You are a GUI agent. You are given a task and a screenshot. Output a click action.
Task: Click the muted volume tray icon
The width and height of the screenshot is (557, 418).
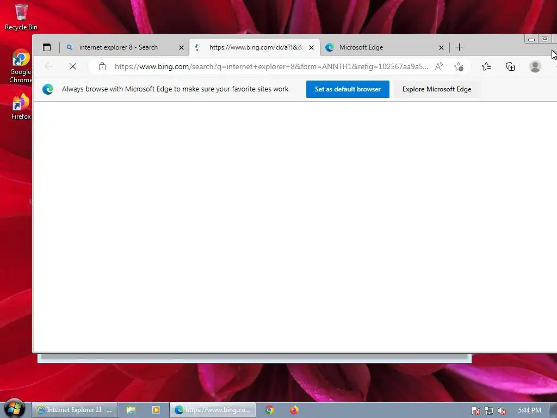[x=502, y=410]
